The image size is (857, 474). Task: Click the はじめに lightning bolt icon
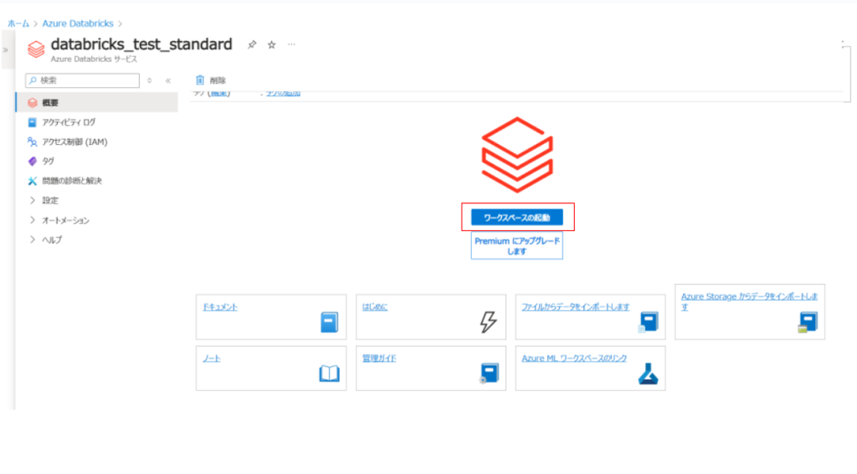point(489,322)
